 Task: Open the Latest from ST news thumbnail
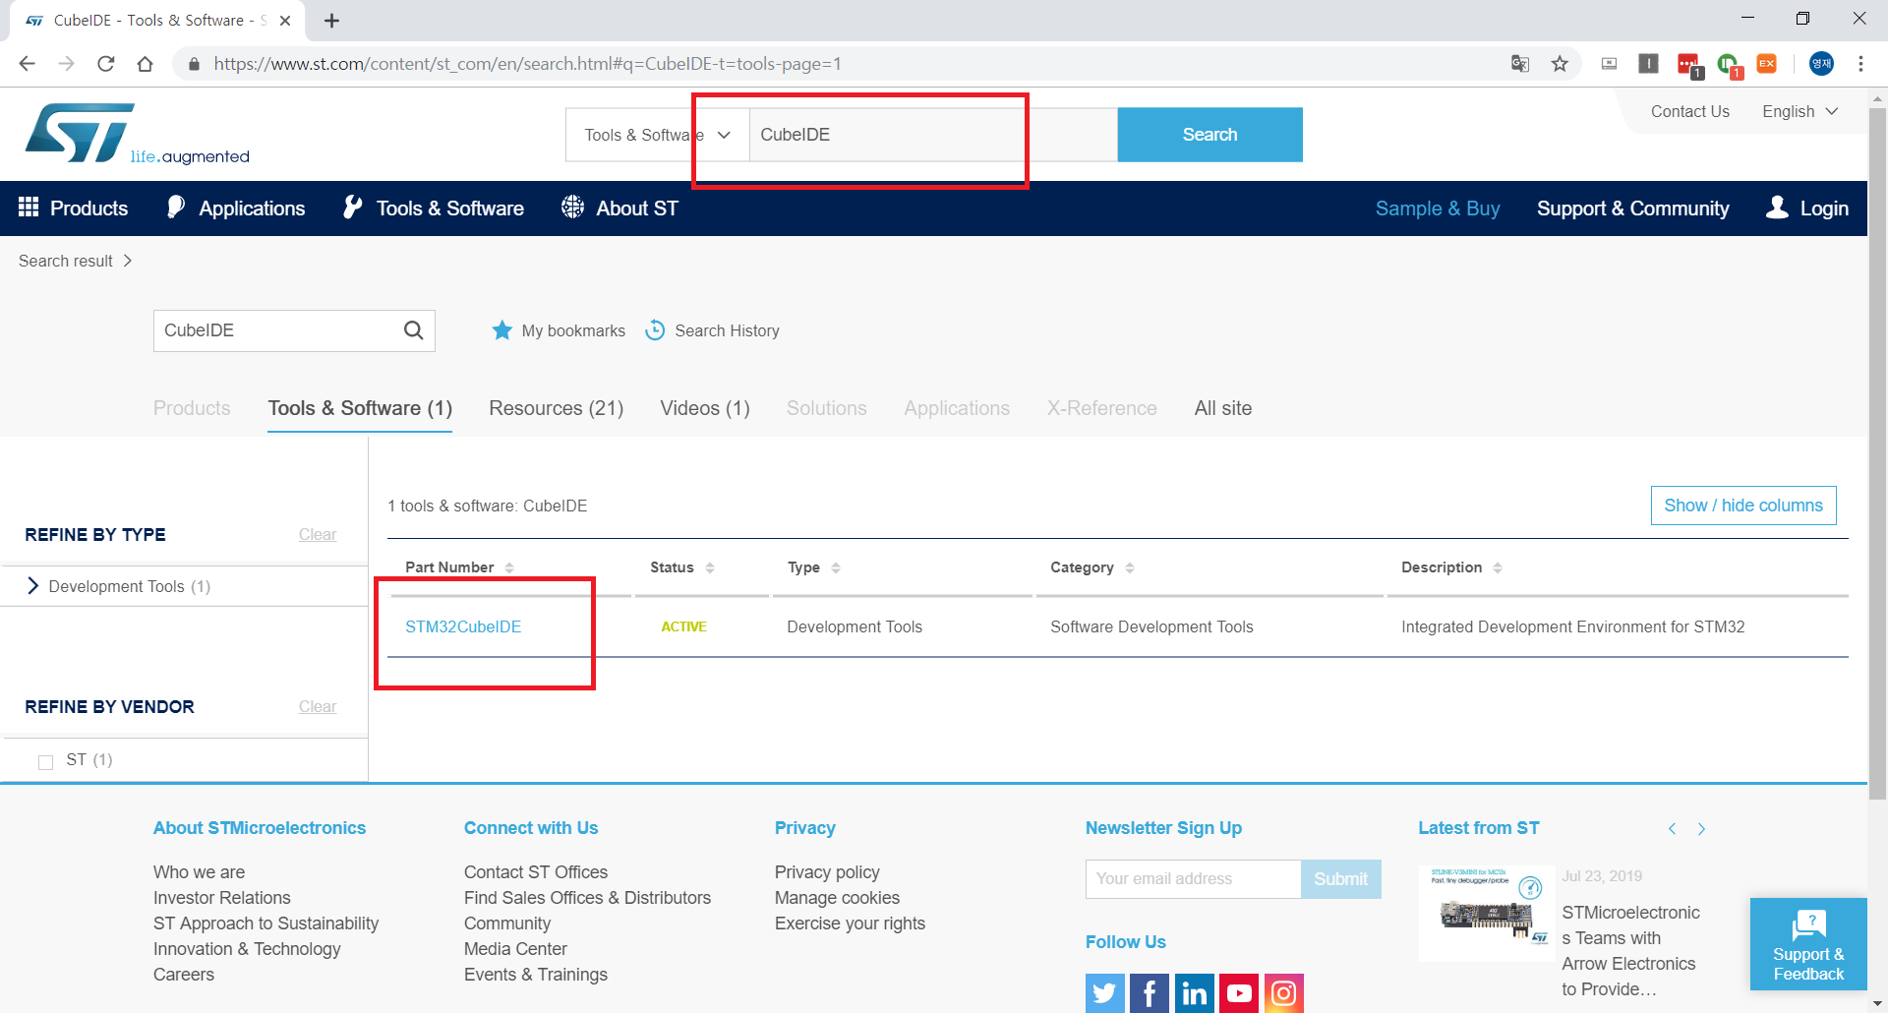coord(1487,914)
